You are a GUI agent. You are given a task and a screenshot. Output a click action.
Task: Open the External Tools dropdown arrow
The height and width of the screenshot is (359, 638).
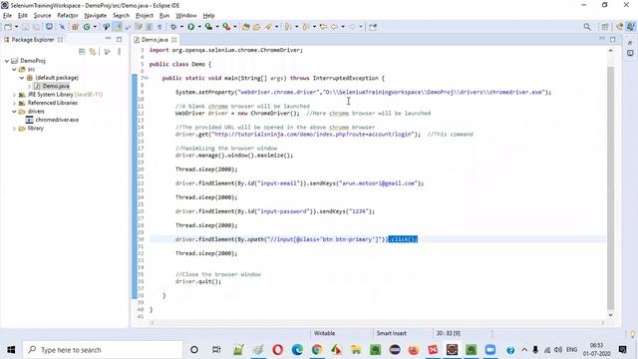(235, 27)
